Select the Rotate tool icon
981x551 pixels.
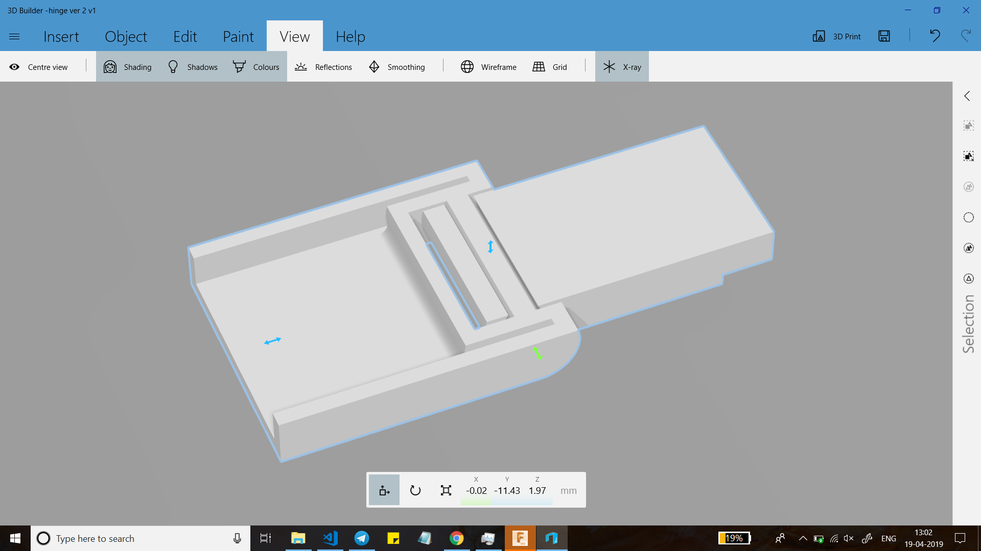pos(415,490)
